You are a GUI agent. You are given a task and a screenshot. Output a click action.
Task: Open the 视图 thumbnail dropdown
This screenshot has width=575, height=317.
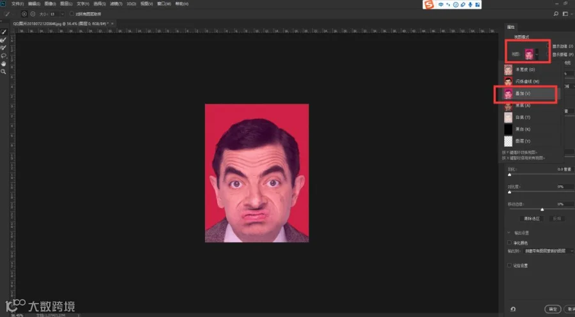532,54
